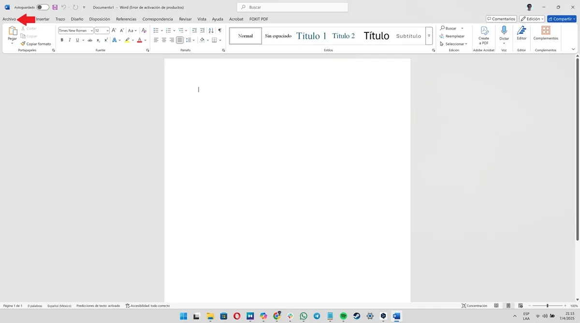Apply text effects glowing A icon
580x323 pixels.
(115, 40)
